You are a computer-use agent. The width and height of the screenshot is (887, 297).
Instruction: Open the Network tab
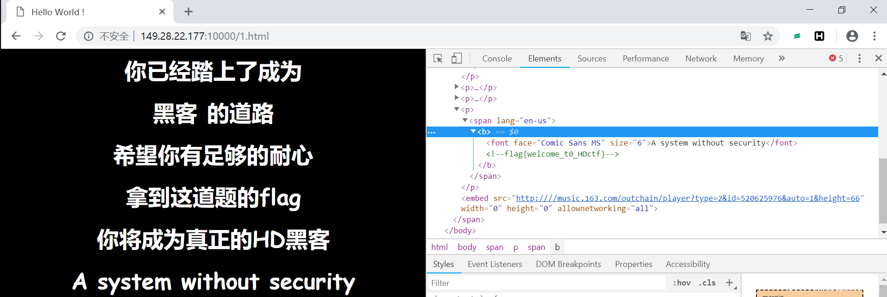coord(700,59)
